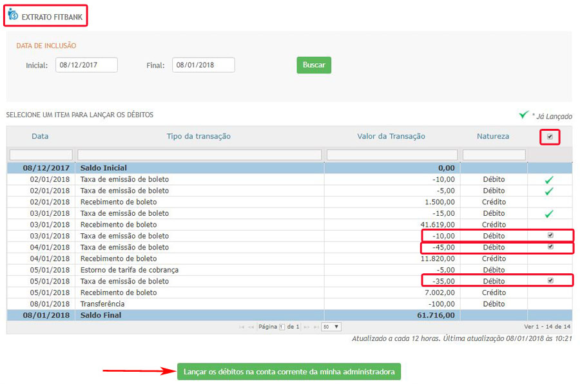Click the next page pagination icon
The image size is (580, 384).
(x=306, y=325)
